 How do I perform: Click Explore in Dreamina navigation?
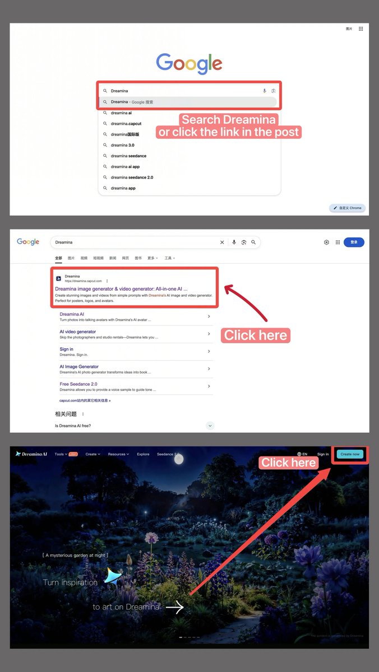[143, 454]
